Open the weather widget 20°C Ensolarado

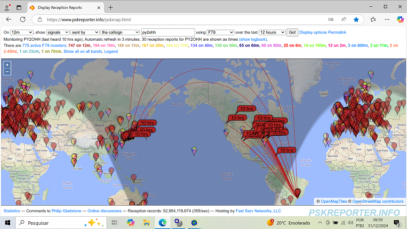[288, 223]
